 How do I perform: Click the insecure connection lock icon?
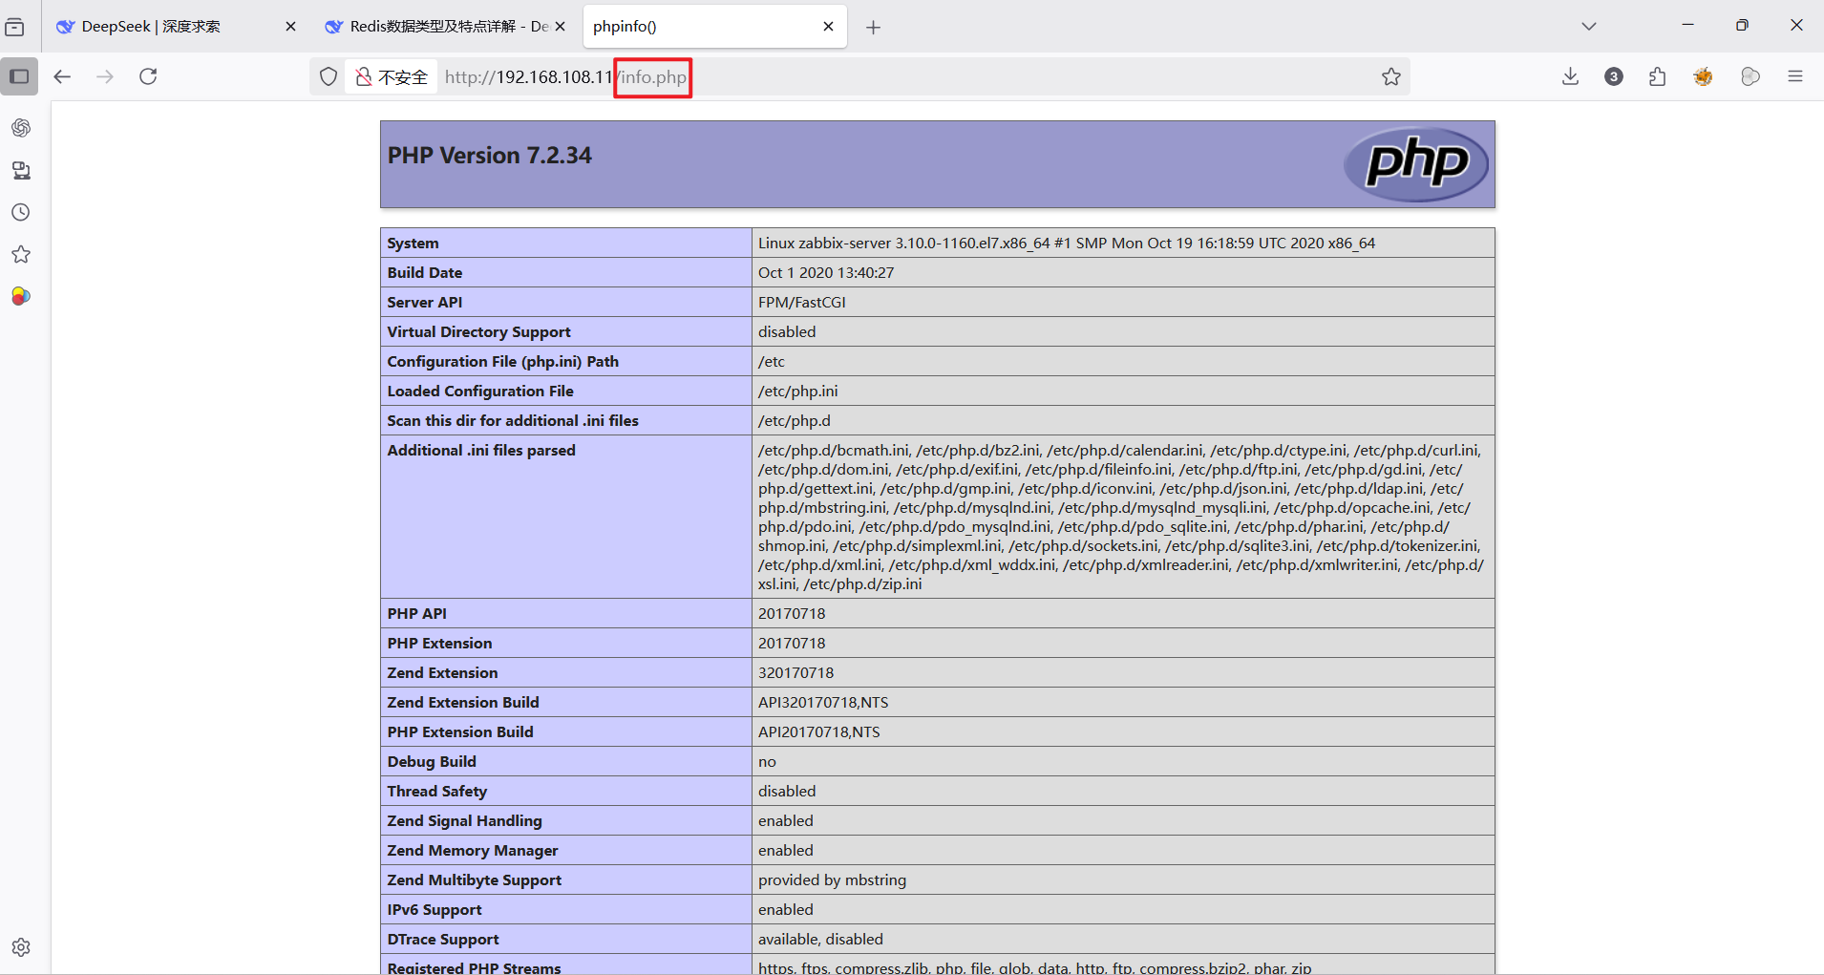pyautogui.click(x=363, y=77)
